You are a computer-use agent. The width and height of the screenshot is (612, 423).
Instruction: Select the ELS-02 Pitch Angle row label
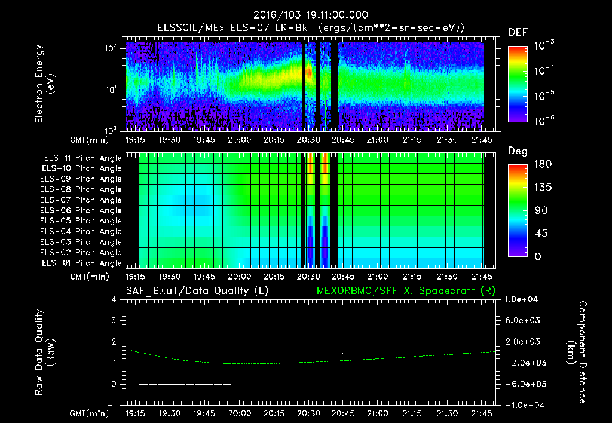coord(81,253)
